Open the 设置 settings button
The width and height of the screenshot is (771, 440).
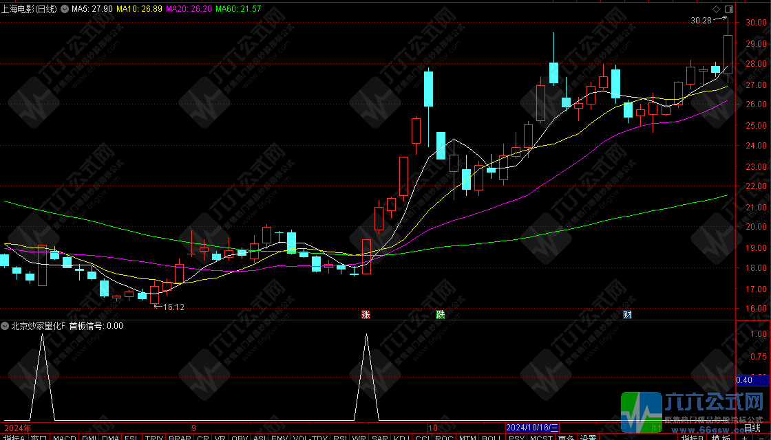(x=587, y=437)
